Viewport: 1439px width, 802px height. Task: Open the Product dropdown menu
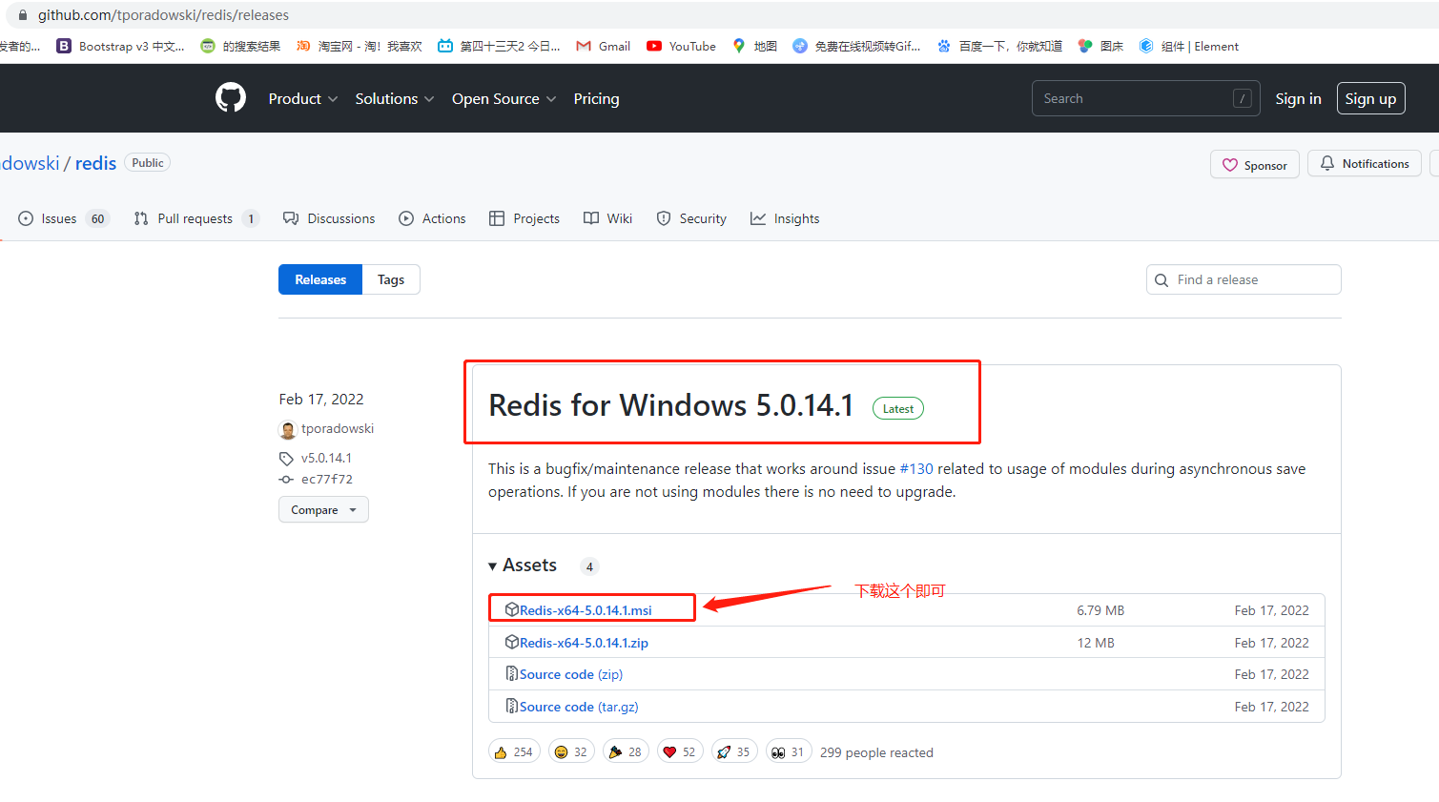(x=303, y=99)
